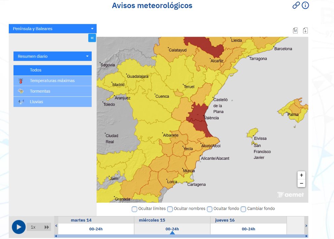Screen dimensions: 334x239
Task: Click the Albacete city label
Action: tap(171, 135)
